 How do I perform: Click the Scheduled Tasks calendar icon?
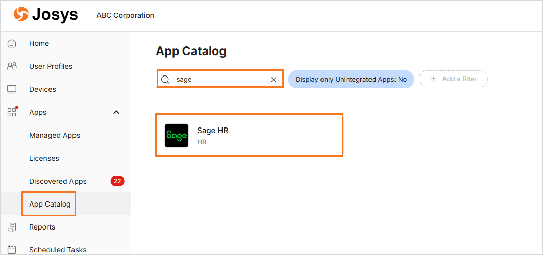[x=12, y=250]
